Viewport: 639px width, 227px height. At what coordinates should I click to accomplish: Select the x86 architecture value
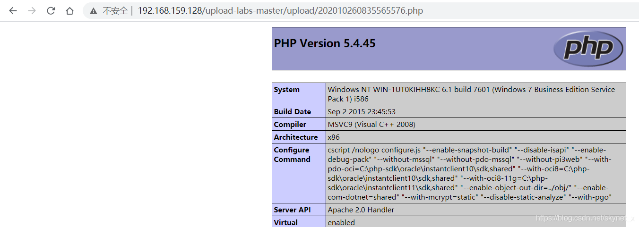(333, 137)
